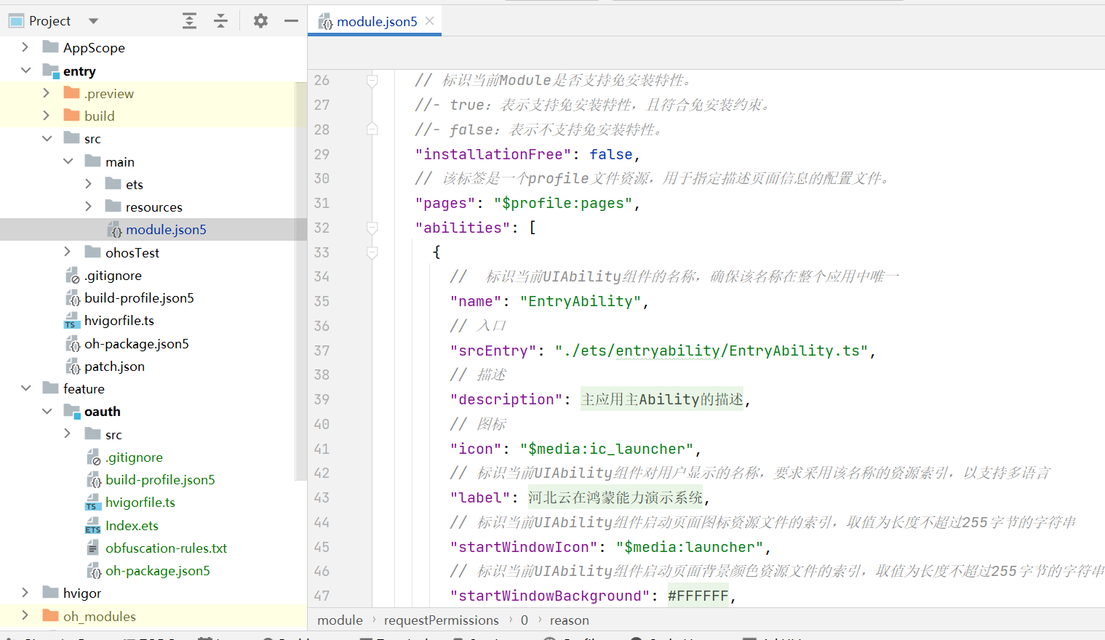Click the obfuscation-rules.txt file icon
Screen dimensions: 1105x640
93,548
